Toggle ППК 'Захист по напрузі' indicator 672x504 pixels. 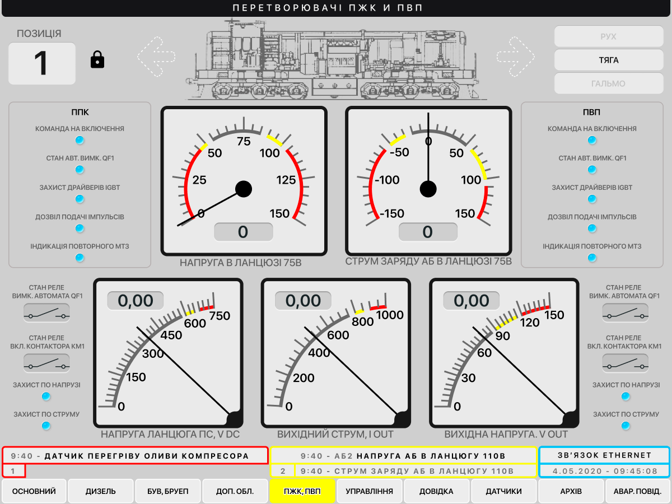(46, 396)
